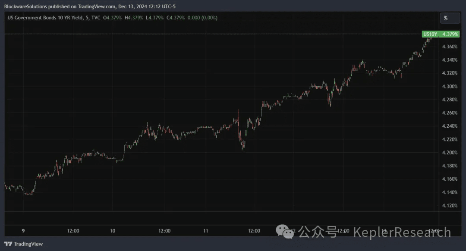Click the Dec 13, 2024 12:12 UTC-5 timestamp
This screenshot has width=466, height=251.
tap(147, 6)
